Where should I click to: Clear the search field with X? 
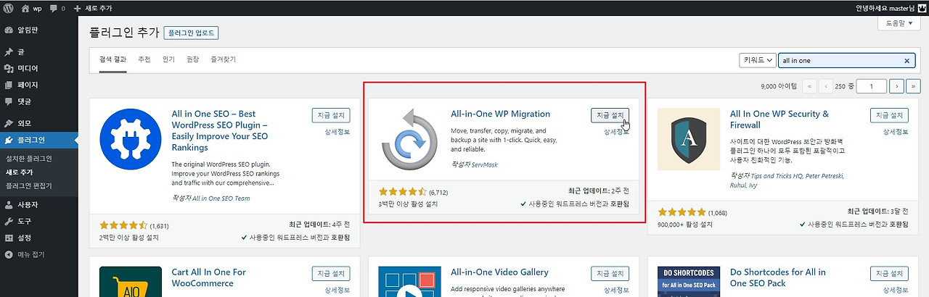coord(907,61)
